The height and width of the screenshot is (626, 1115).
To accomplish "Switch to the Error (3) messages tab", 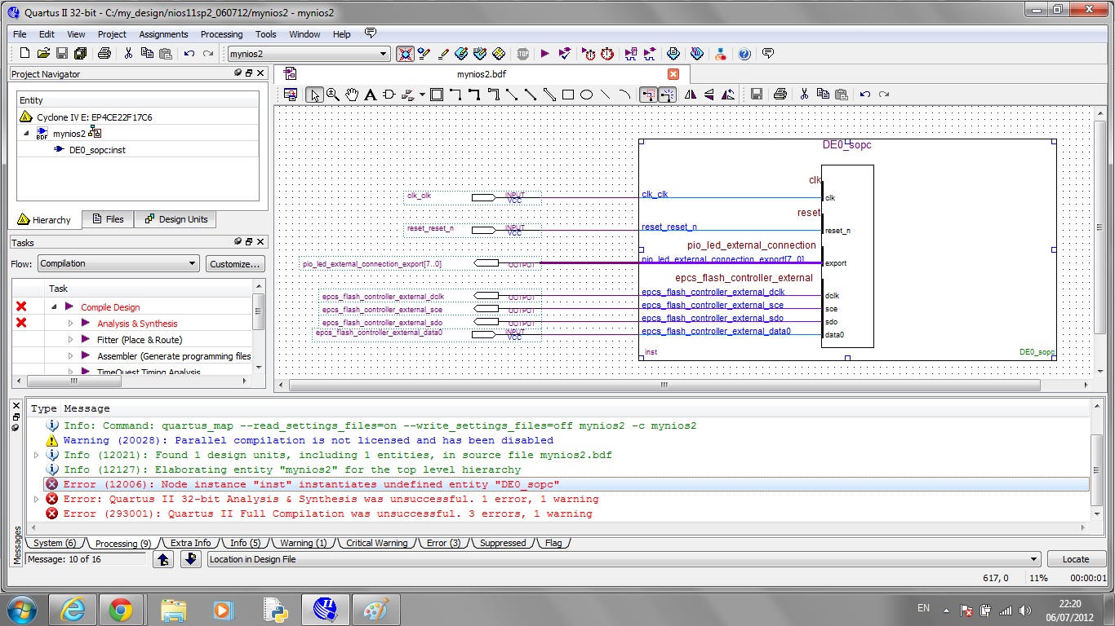I will coord(443,543).
